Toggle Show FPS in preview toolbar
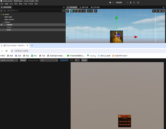 coord(64,60)
